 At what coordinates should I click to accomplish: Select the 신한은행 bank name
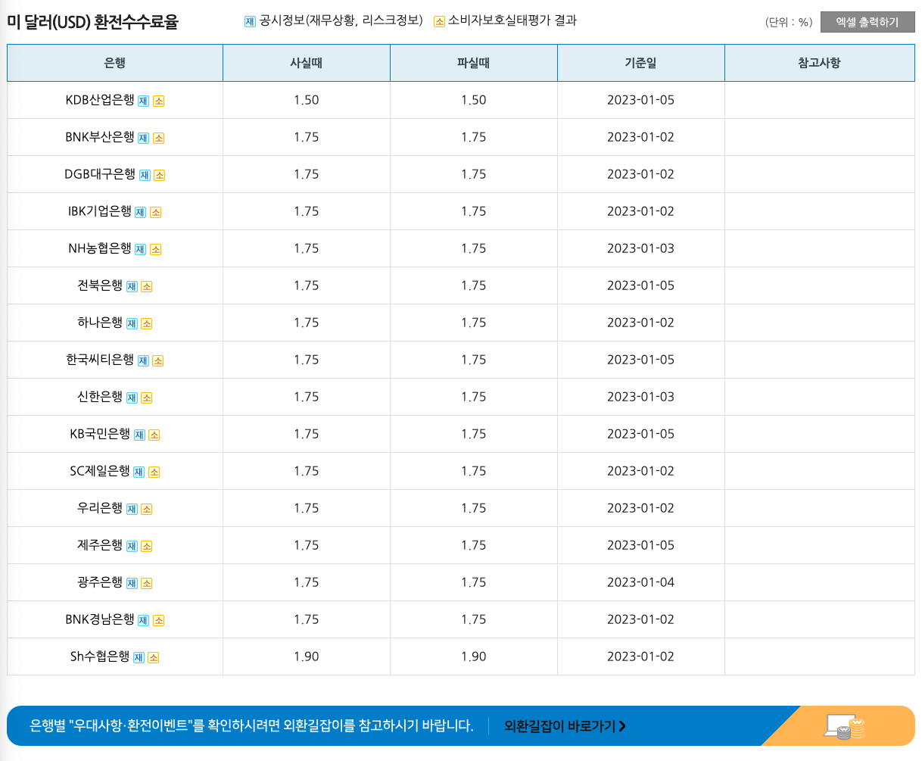(100, 397)
